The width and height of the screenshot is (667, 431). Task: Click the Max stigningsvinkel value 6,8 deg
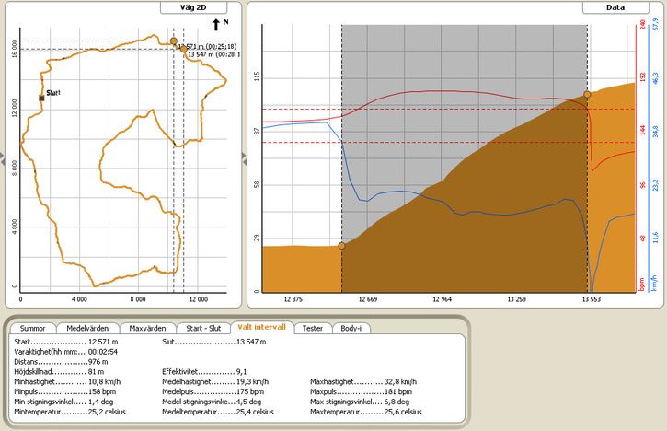397,402
